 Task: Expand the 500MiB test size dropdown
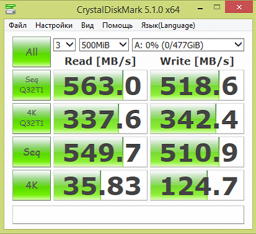pyautogui.click(x=104, y=45)
